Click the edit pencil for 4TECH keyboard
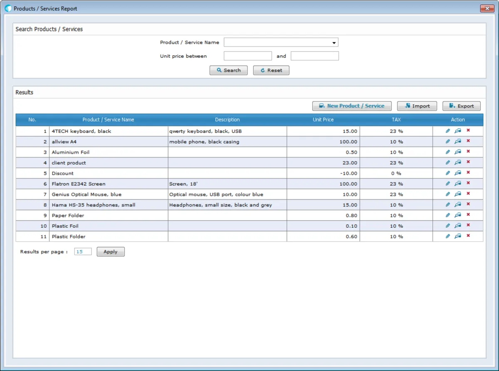This screenshot has height=371, width=499. pos(448,131)
